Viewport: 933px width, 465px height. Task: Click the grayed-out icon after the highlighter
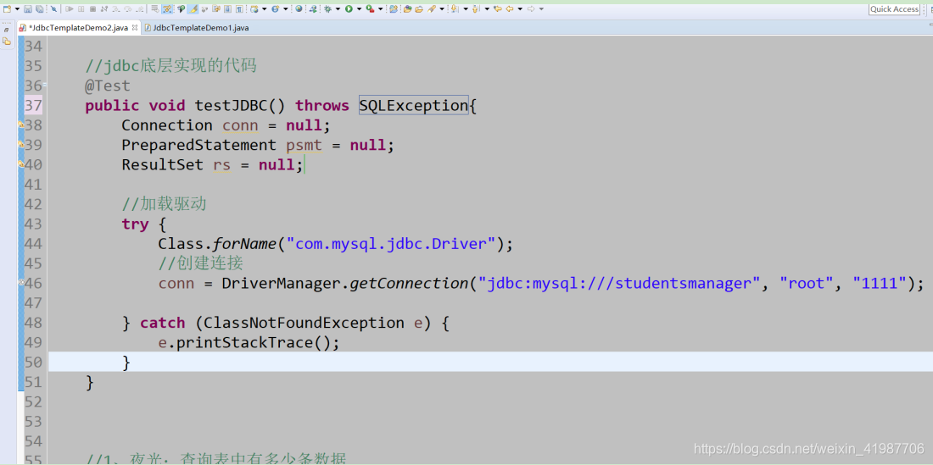coord(204,9)
